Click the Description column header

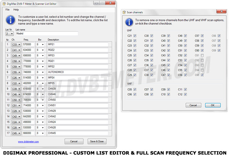tap(53, 40)
